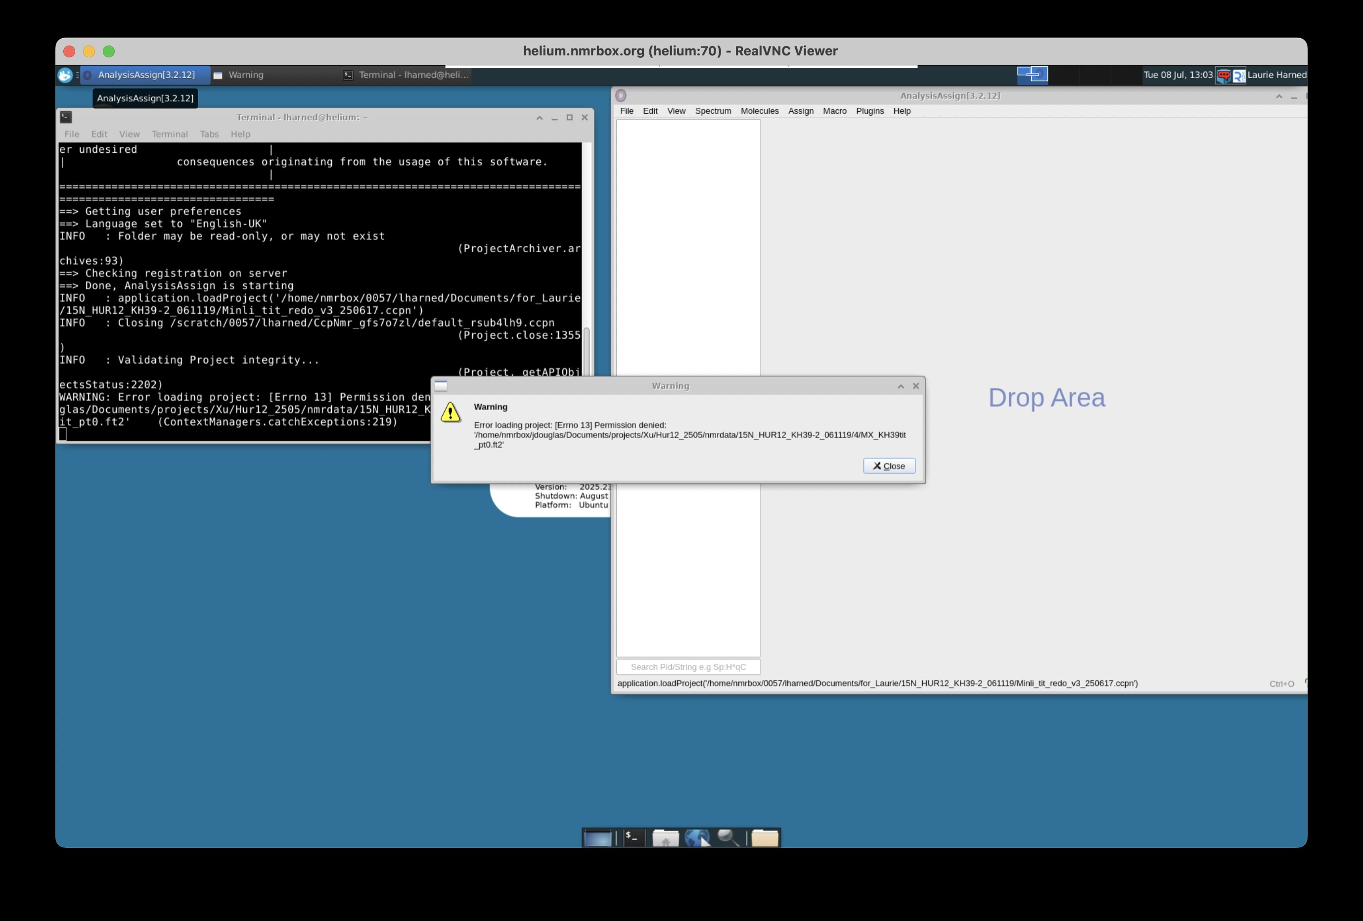The height and width of the screenshot is (921, 1363).
Task: Click the terminal vertical scrollbar handle
Action: pyautogui.click(x=586, y=353)
